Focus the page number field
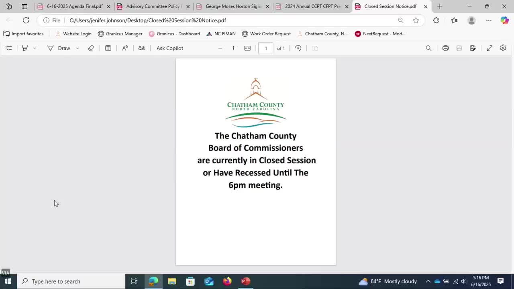Image resolution: width=514 pixels, height=289 pixels. pos(266,48)
